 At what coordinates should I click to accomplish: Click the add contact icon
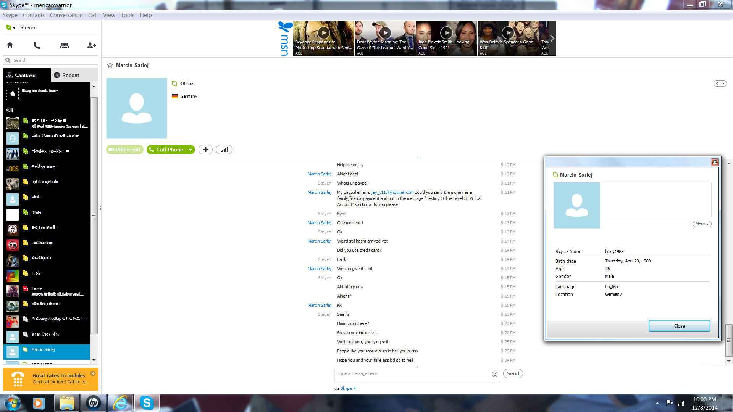(92, 45)
